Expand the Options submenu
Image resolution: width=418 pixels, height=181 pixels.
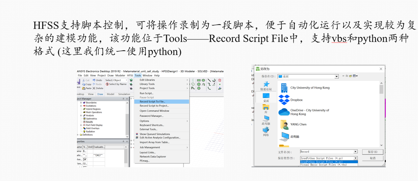click(x=162, y=121)
